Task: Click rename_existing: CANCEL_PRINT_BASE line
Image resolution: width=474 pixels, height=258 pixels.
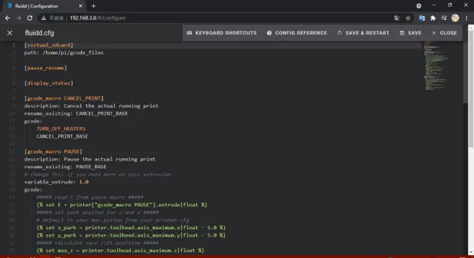Action: [x=76, y=113]
